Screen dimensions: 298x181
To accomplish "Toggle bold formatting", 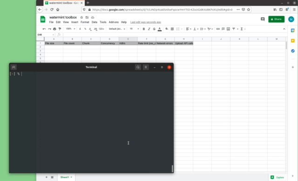I will click(144, 29).
